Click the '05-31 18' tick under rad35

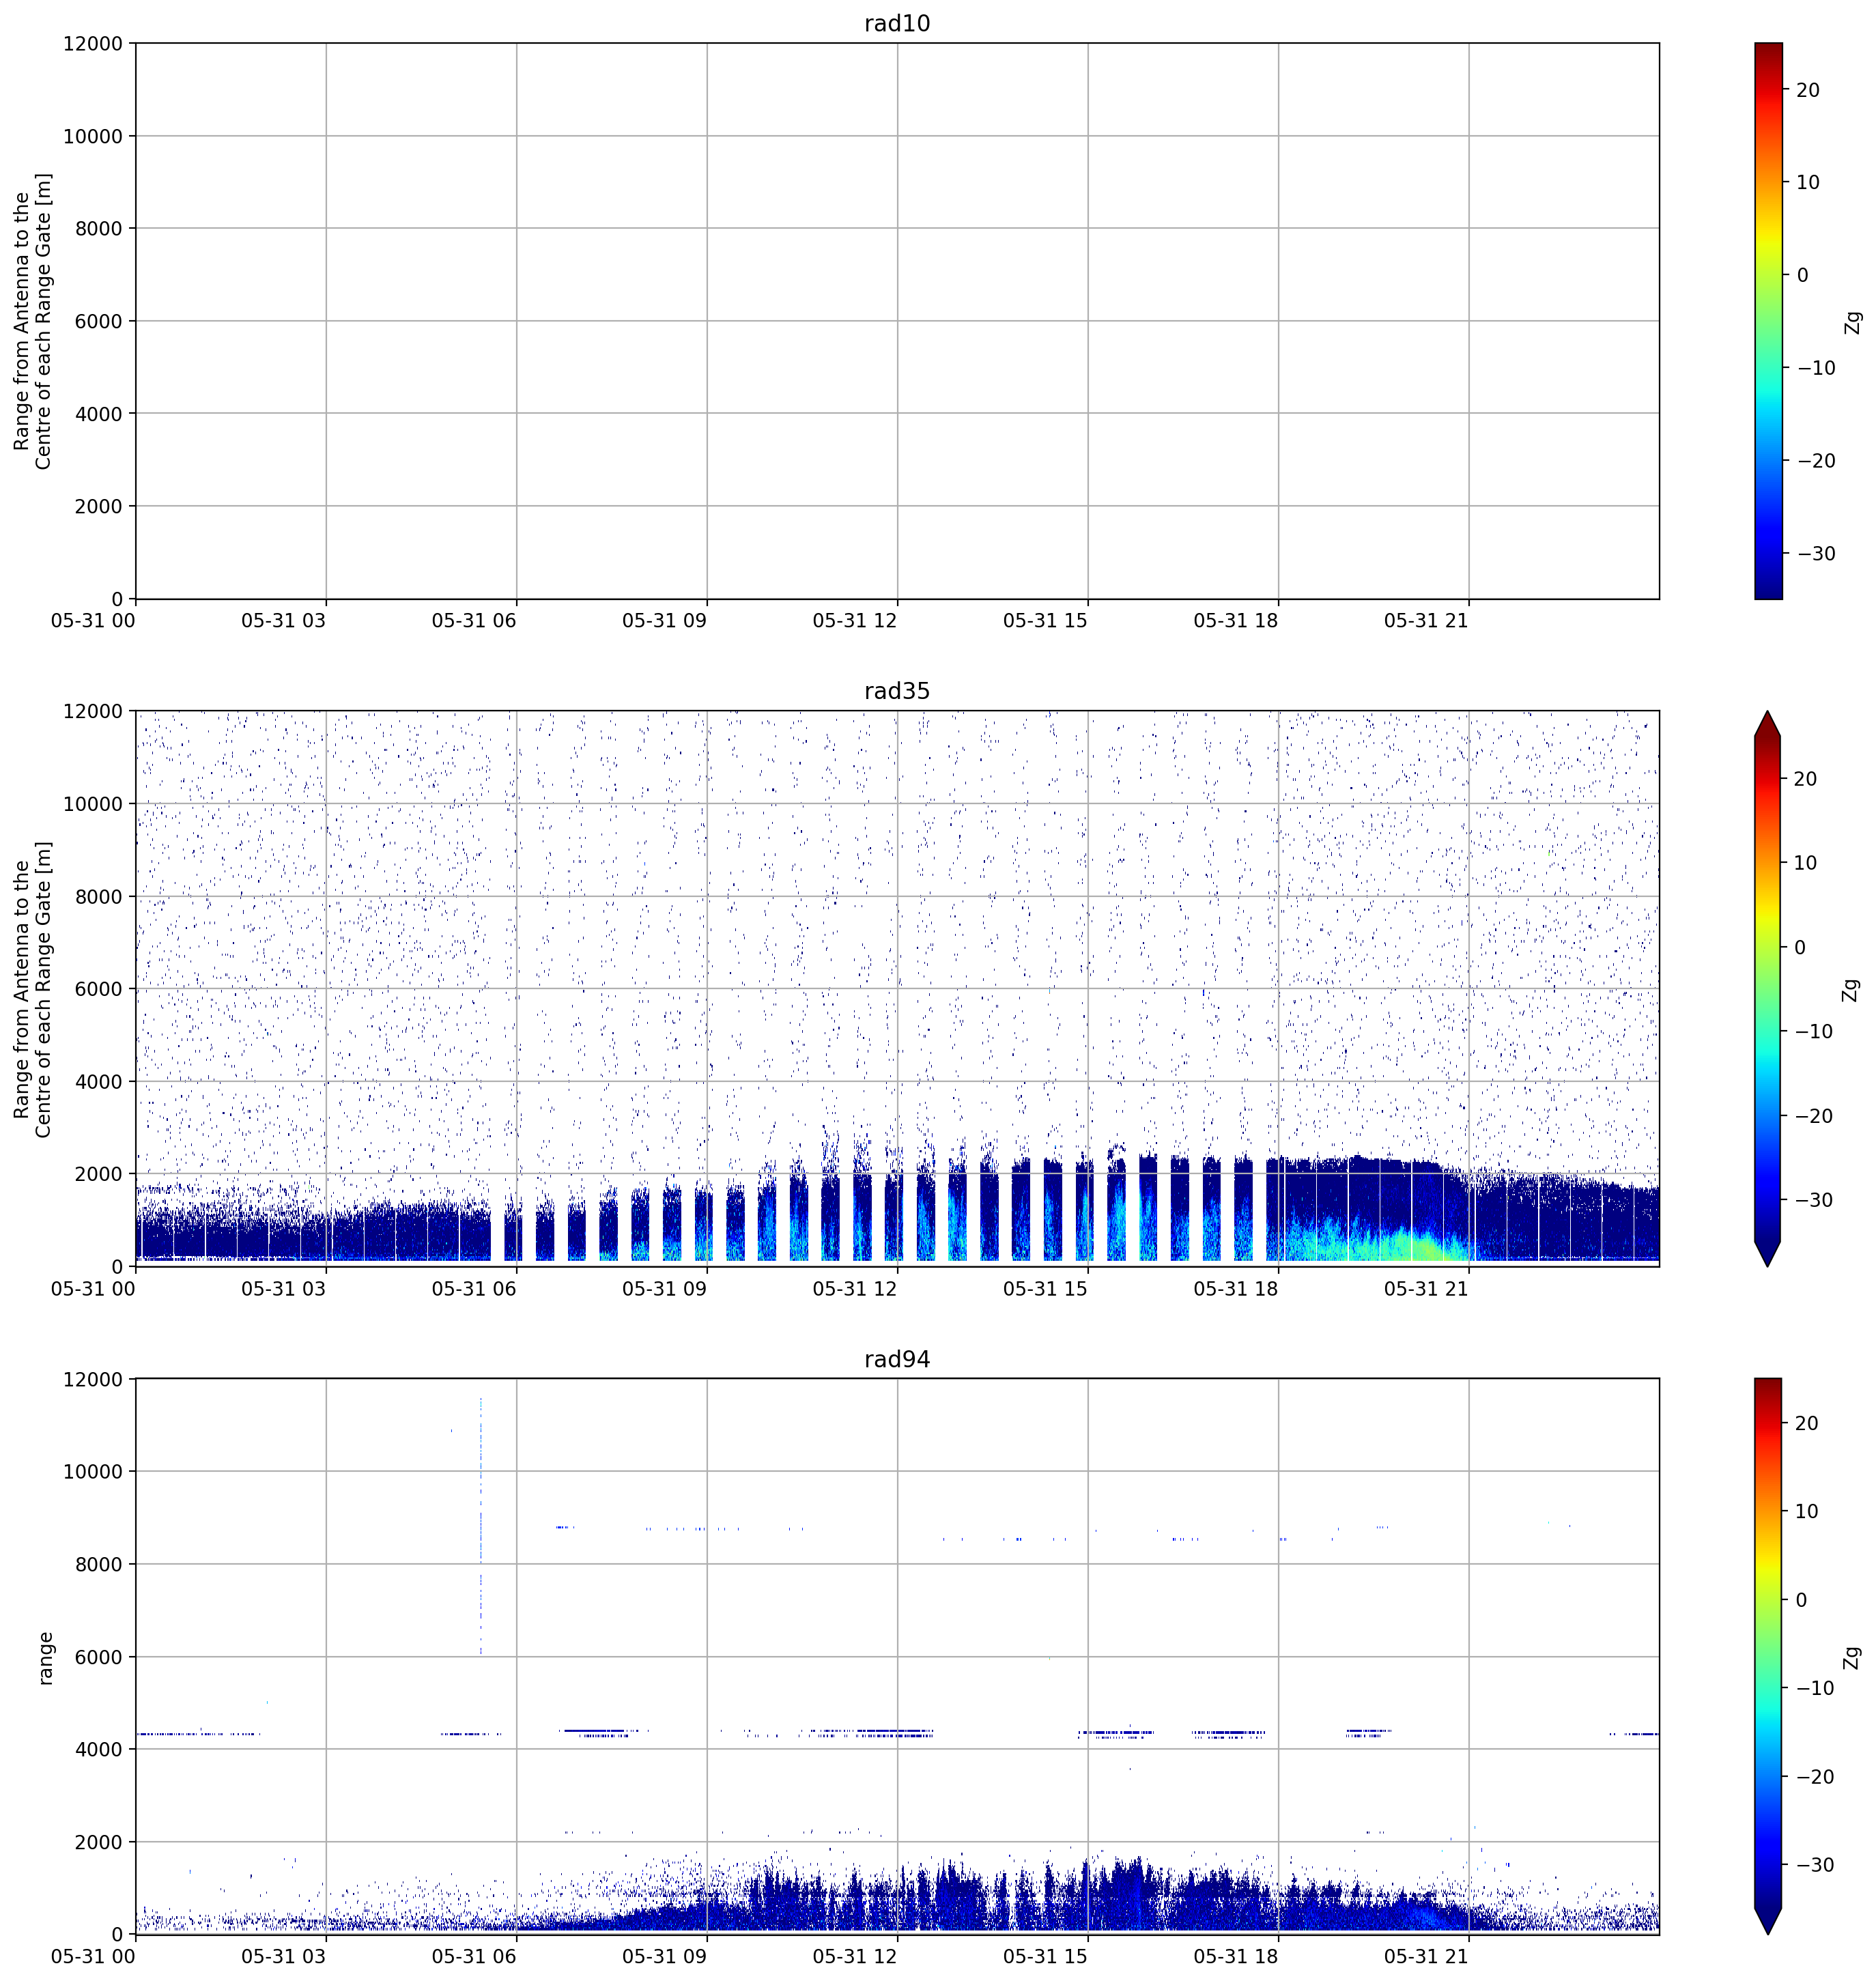(x=1236, y=1289)
